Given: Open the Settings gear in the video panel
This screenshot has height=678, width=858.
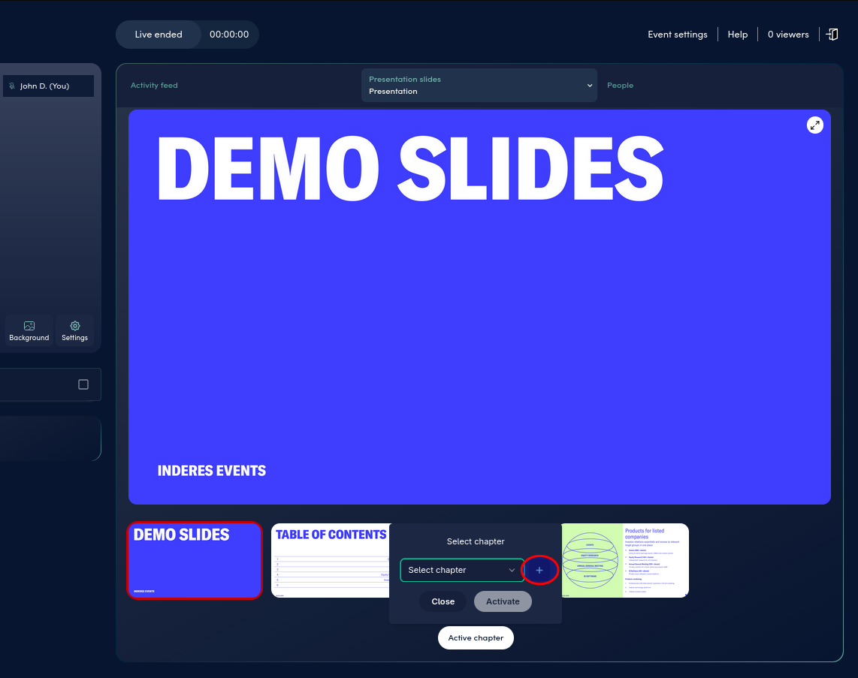Looking at the screenshot, I should (x=74, y=330).
